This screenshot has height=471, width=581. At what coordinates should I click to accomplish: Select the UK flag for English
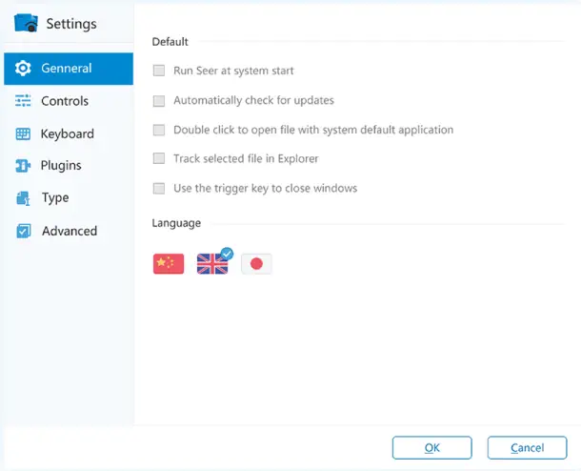click(212, 264)
